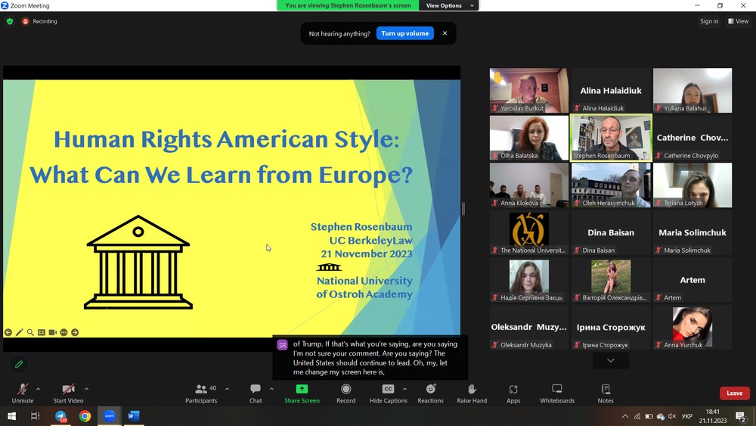Screen dimensions: 756x426
Task: Open the Participants panel
Action: pyautogui.click(x=201, y=392)
